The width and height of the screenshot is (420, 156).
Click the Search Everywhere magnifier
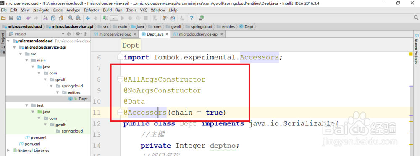point(416,18)
